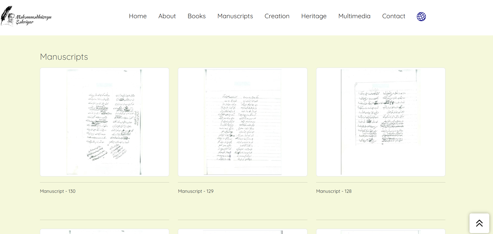The image size is (493, 234).
Task: Click the globe language selector icon
Action: [421, 16]
